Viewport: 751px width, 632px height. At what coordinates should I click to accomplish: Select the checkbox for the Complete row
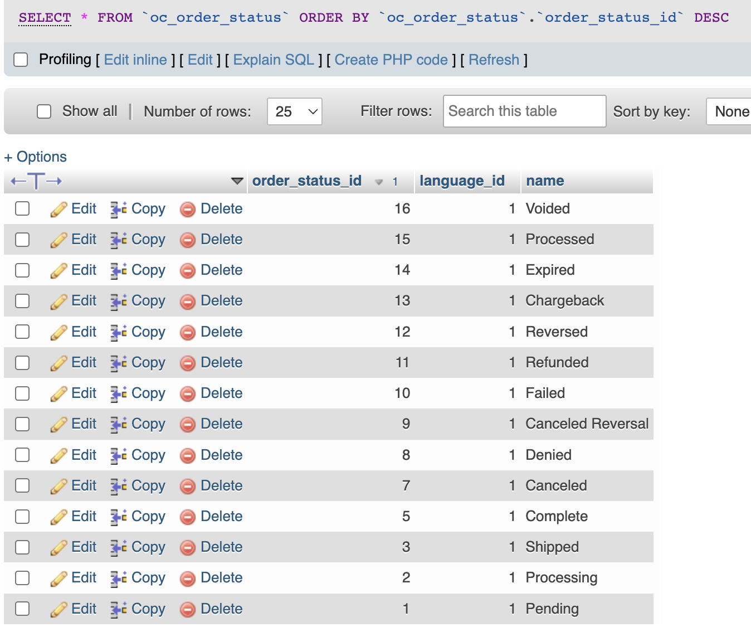click(x=22, y=517)
